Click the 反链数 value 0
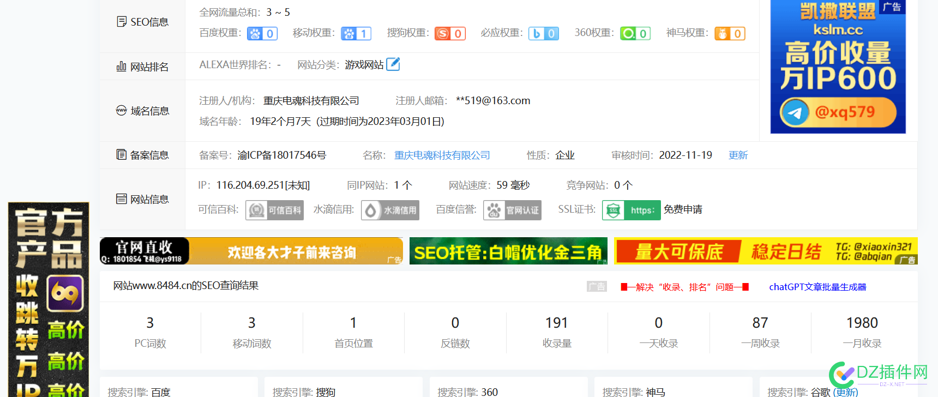The image size is (938, 397). coord(455,323)
